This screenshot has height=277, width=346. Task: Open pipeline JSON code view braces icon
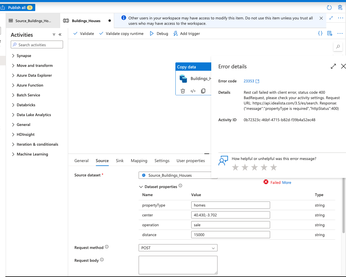tap(320, 33)
